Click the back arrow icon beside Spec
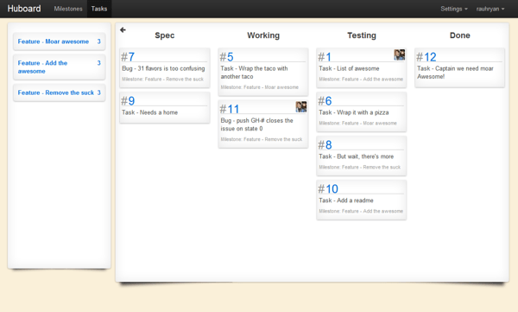Viewport: 518px width, 312px height. click(123, 30)
